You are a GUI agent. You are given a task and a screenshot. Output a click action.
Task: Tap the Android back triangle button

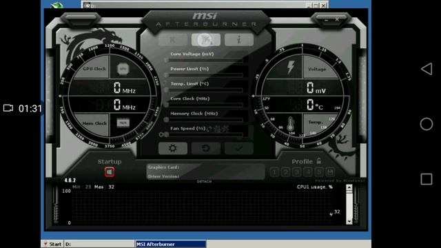[427, 69]
